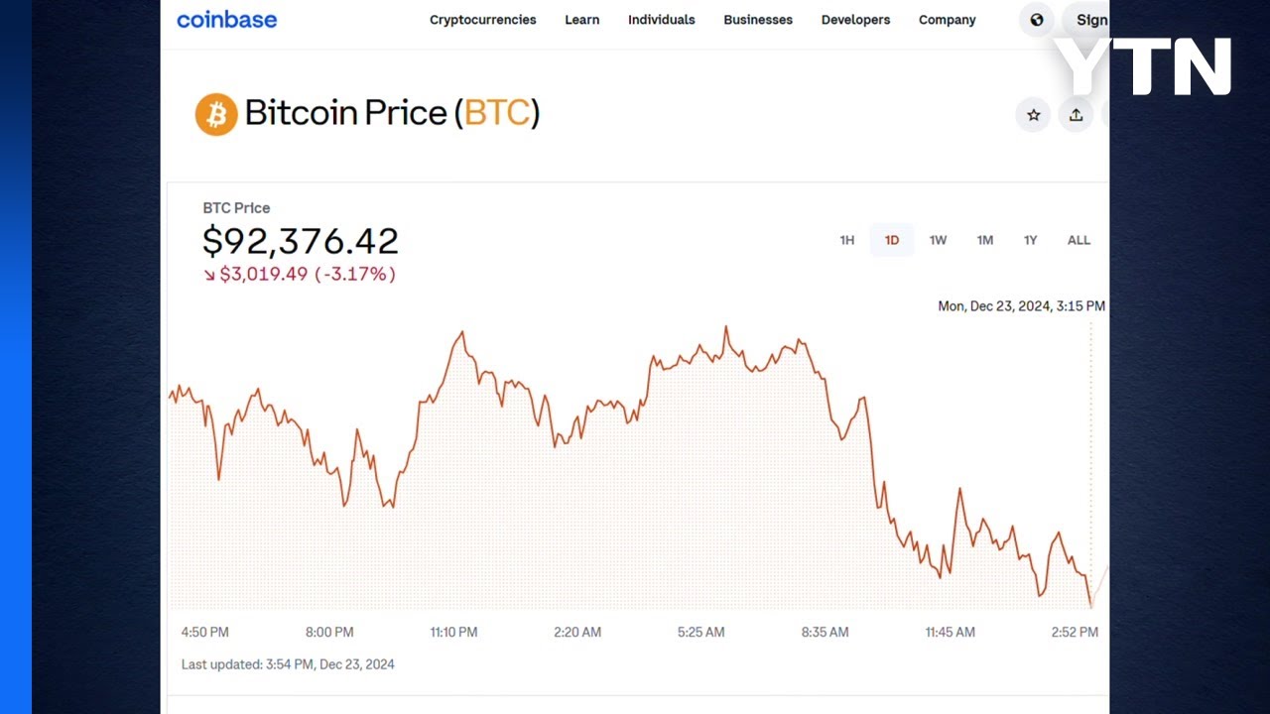Click the orange Bitcoin coin icon
The image size is (1270, 714).
pyautogui.click(x=216, y=114)
